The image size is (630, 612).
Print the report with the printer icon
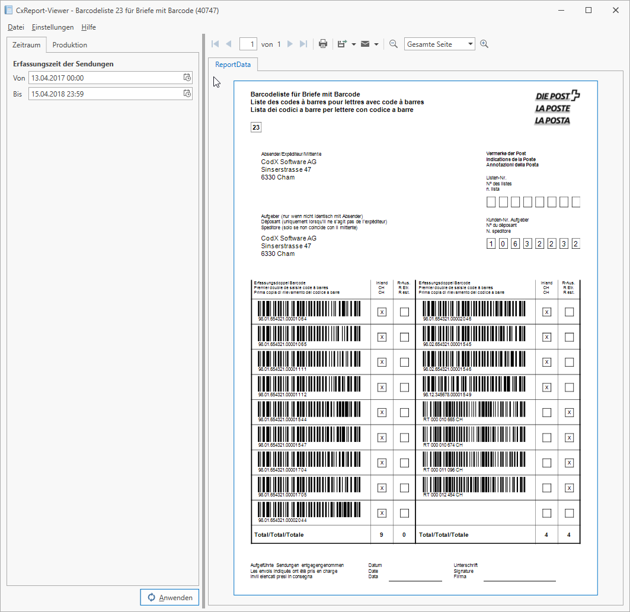[x=322, y=44]
